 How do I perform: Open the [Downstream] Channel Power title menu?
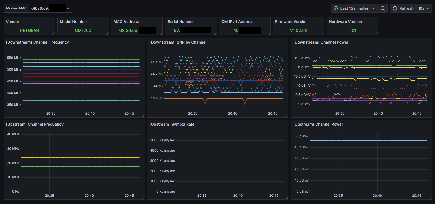click(321, 42)
